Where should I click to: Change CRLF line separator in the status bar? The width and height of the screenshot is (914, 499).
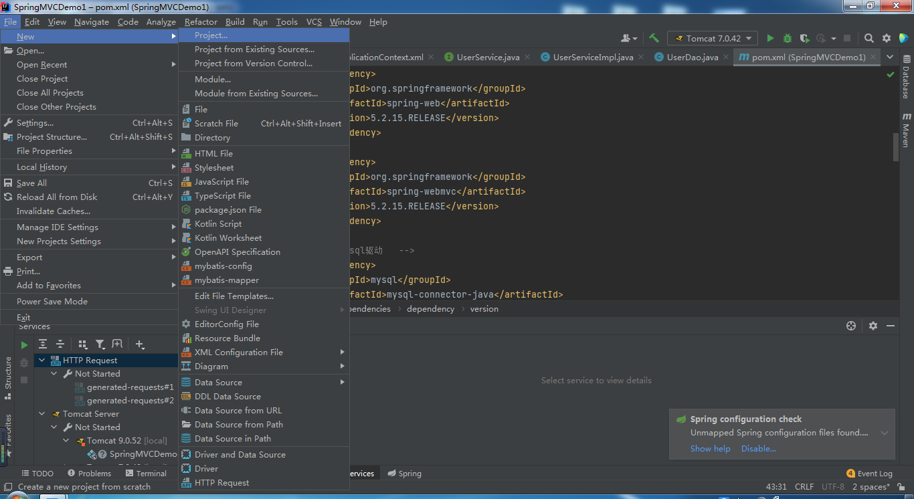click(x=804, y=486)
